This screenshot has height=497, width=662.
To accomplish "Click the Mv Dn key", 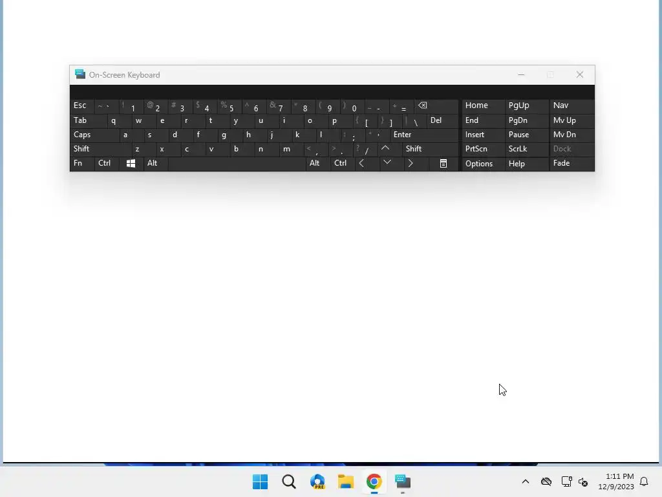I will point(571,135).
